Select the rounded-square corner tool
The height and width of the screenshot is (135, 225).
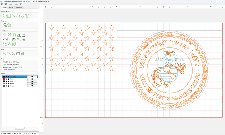click(9, 39)
